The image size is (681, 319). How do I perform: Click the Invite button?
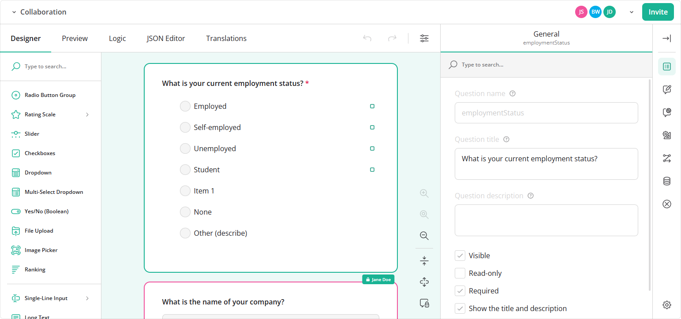(658, 12)
